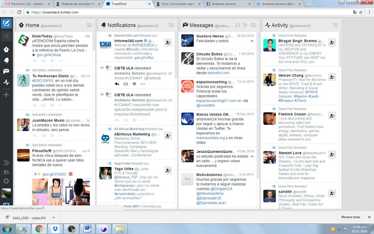This screenshot has height=234, width=374.
Task: Open manosunidas.org link
Action: tap(210, 138)
